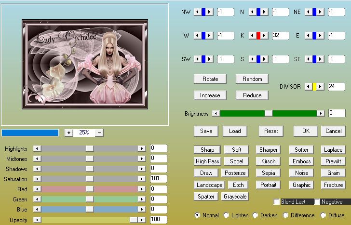The width and height of the screenshot is (351, 225).
Task: Click the Red color slider thumb
Action: (90, 189)
